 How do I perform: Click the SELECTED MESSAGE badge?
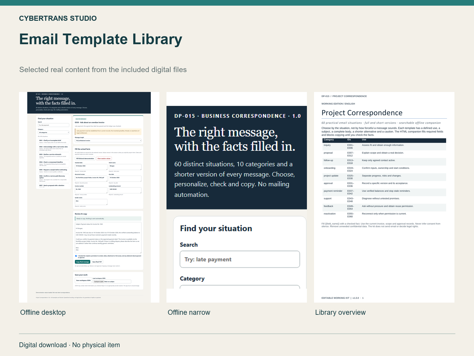pos(81,119)
